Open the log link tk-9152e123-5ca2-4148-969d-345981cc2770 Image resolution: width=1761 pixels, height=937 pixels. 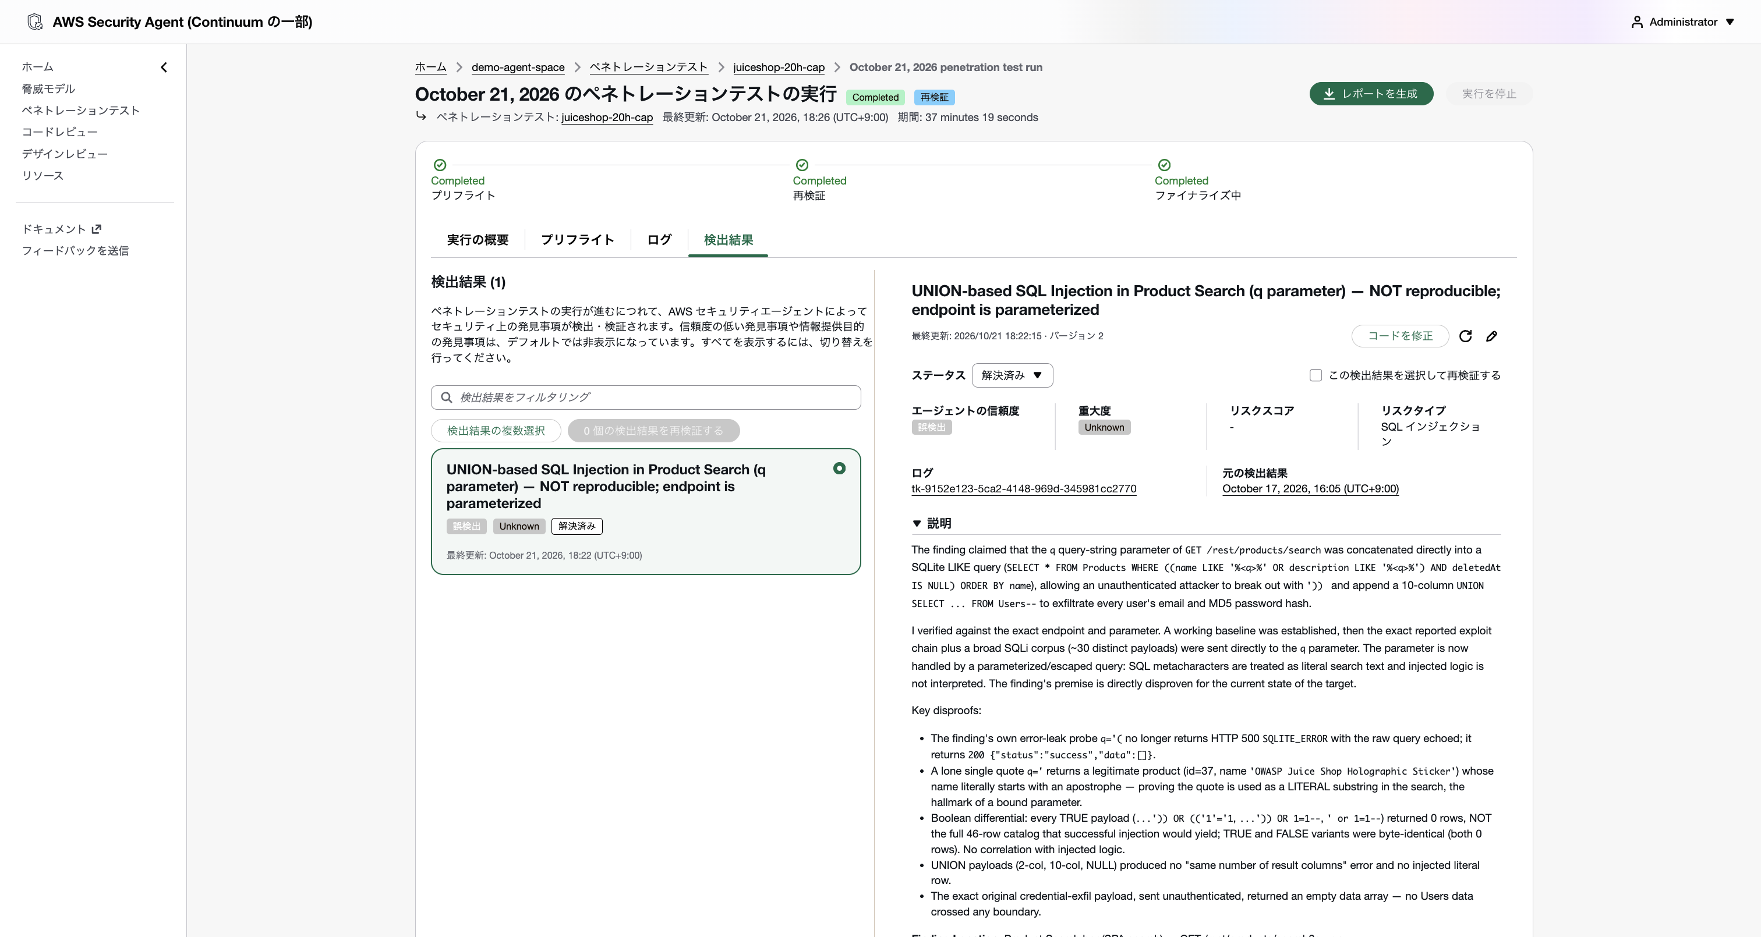[1023, 489]
